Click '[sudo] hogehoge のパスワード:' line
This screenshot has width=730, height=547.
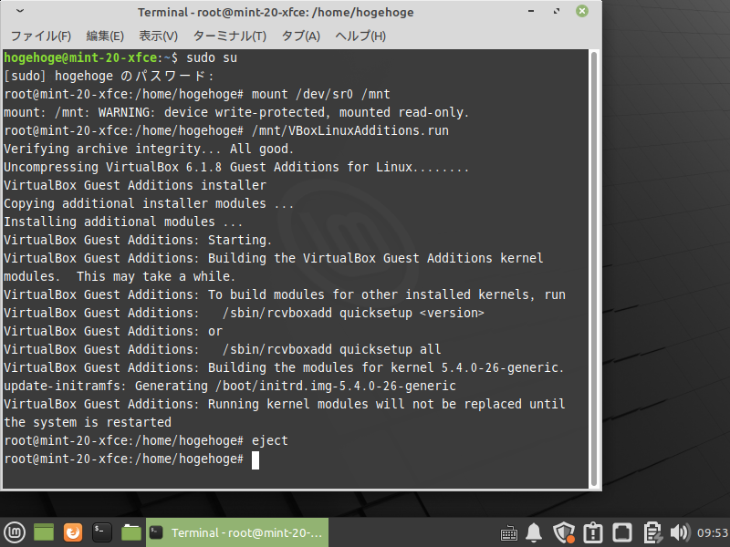tap(109, 76)
